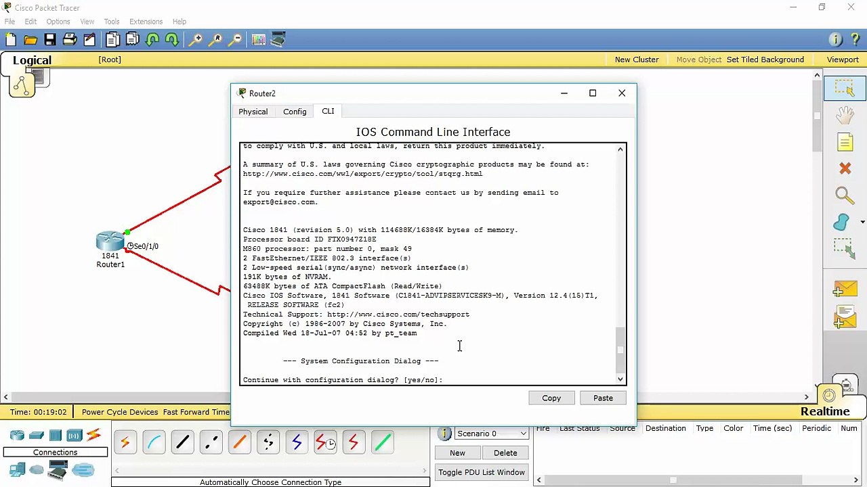
Task: Choose the orange Fiber cable
Action: (x=239, y=442)
